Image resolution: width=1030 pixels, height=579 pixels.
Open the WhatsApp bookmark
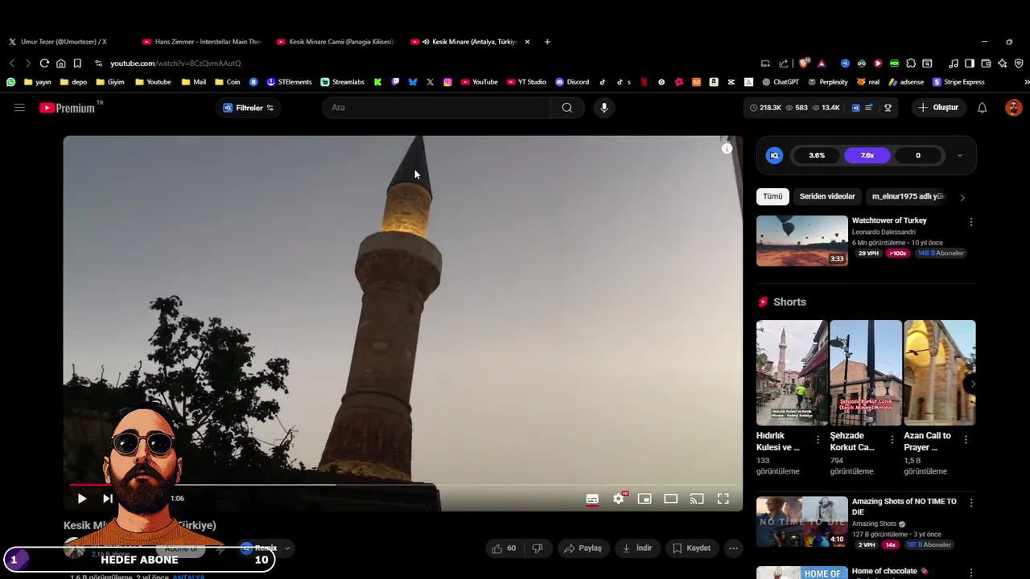(10, 82)
